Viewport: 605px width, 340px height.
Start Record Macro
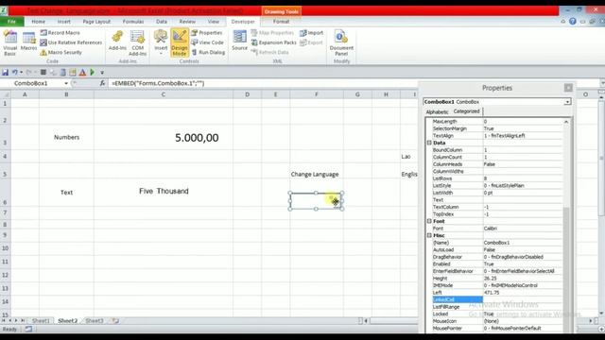click(60, 33)
